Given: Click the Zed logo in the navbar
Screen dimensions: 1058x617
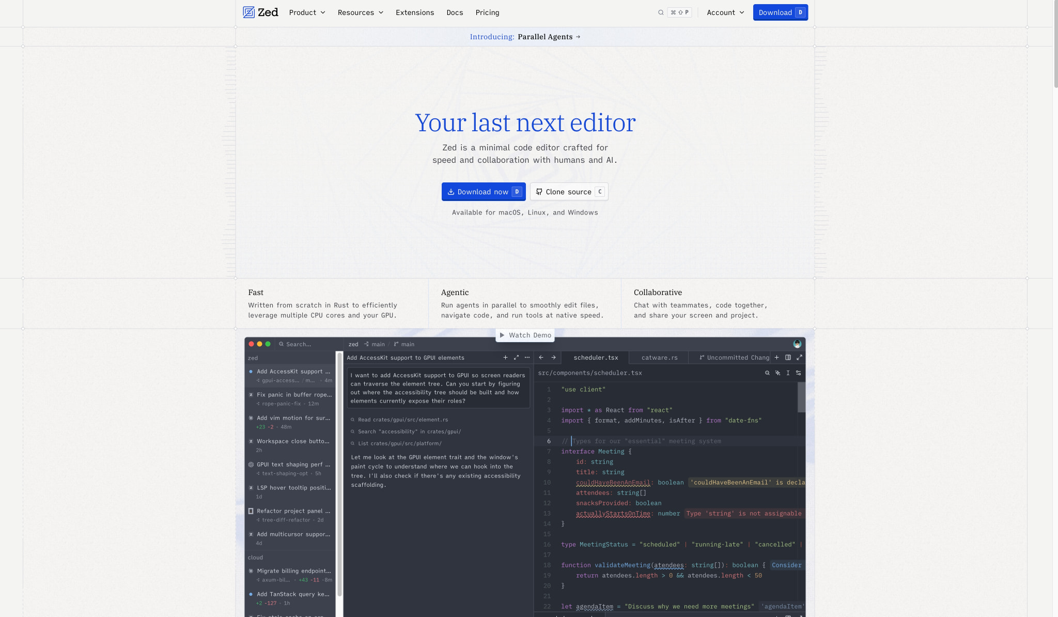Looking at the screenshot, I should tap(260, 12).
